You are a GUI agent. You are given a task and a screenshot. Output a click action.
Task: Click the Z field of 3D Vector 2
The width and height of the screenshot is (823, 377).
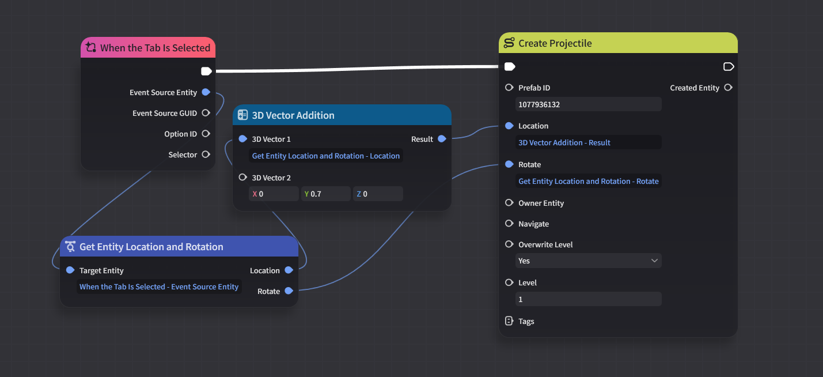[378, 194]
